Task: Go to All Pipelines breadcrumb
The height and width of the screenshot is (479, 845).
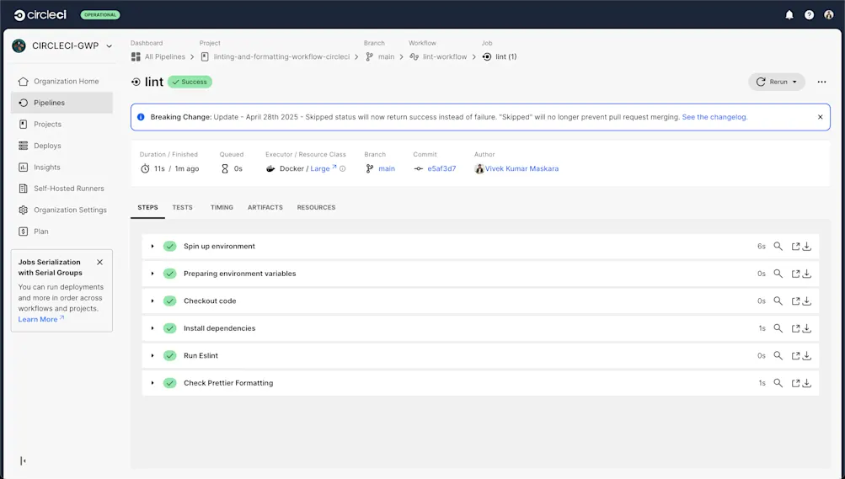Action: tap(158, 56)
